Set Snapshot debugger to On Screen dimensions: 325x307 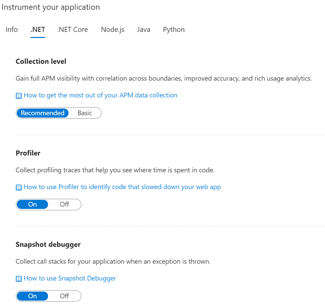coord(32,296)
